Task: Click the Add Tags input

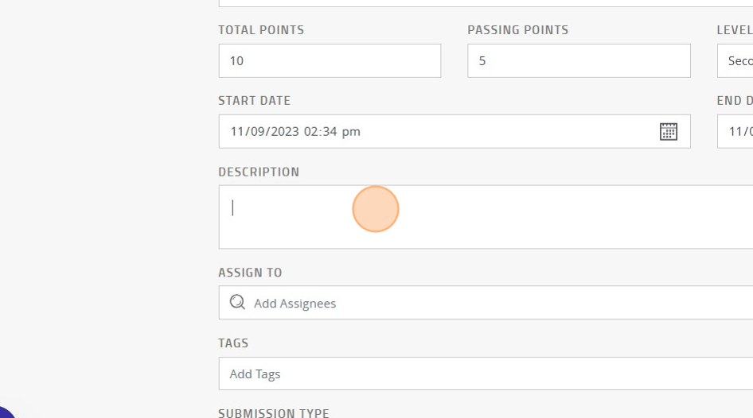Action: point(486,373)
